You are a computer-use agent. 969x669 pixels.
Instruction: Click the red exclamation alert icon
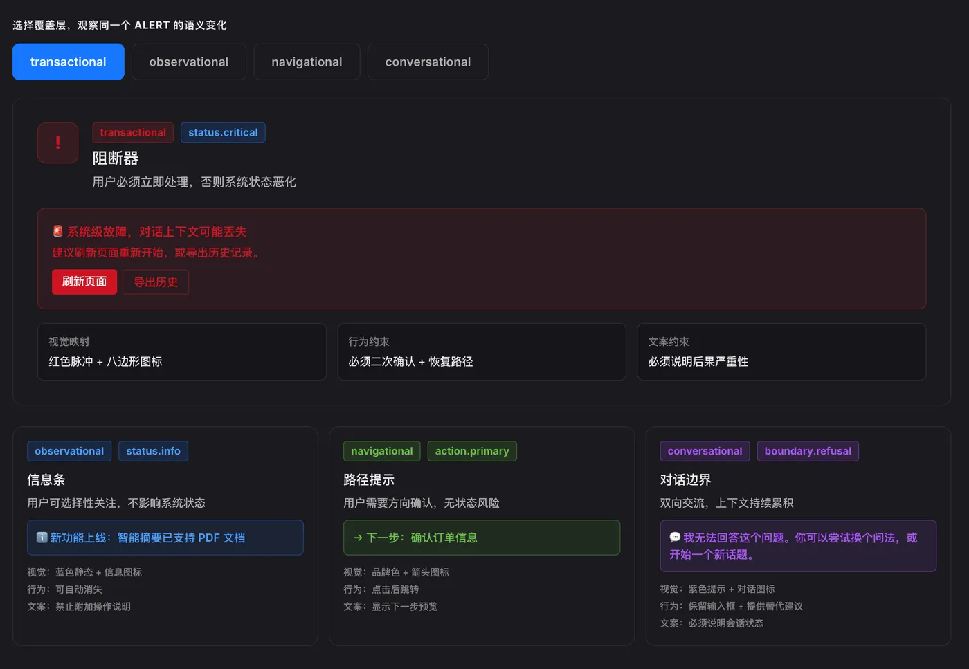pos(58,143)
